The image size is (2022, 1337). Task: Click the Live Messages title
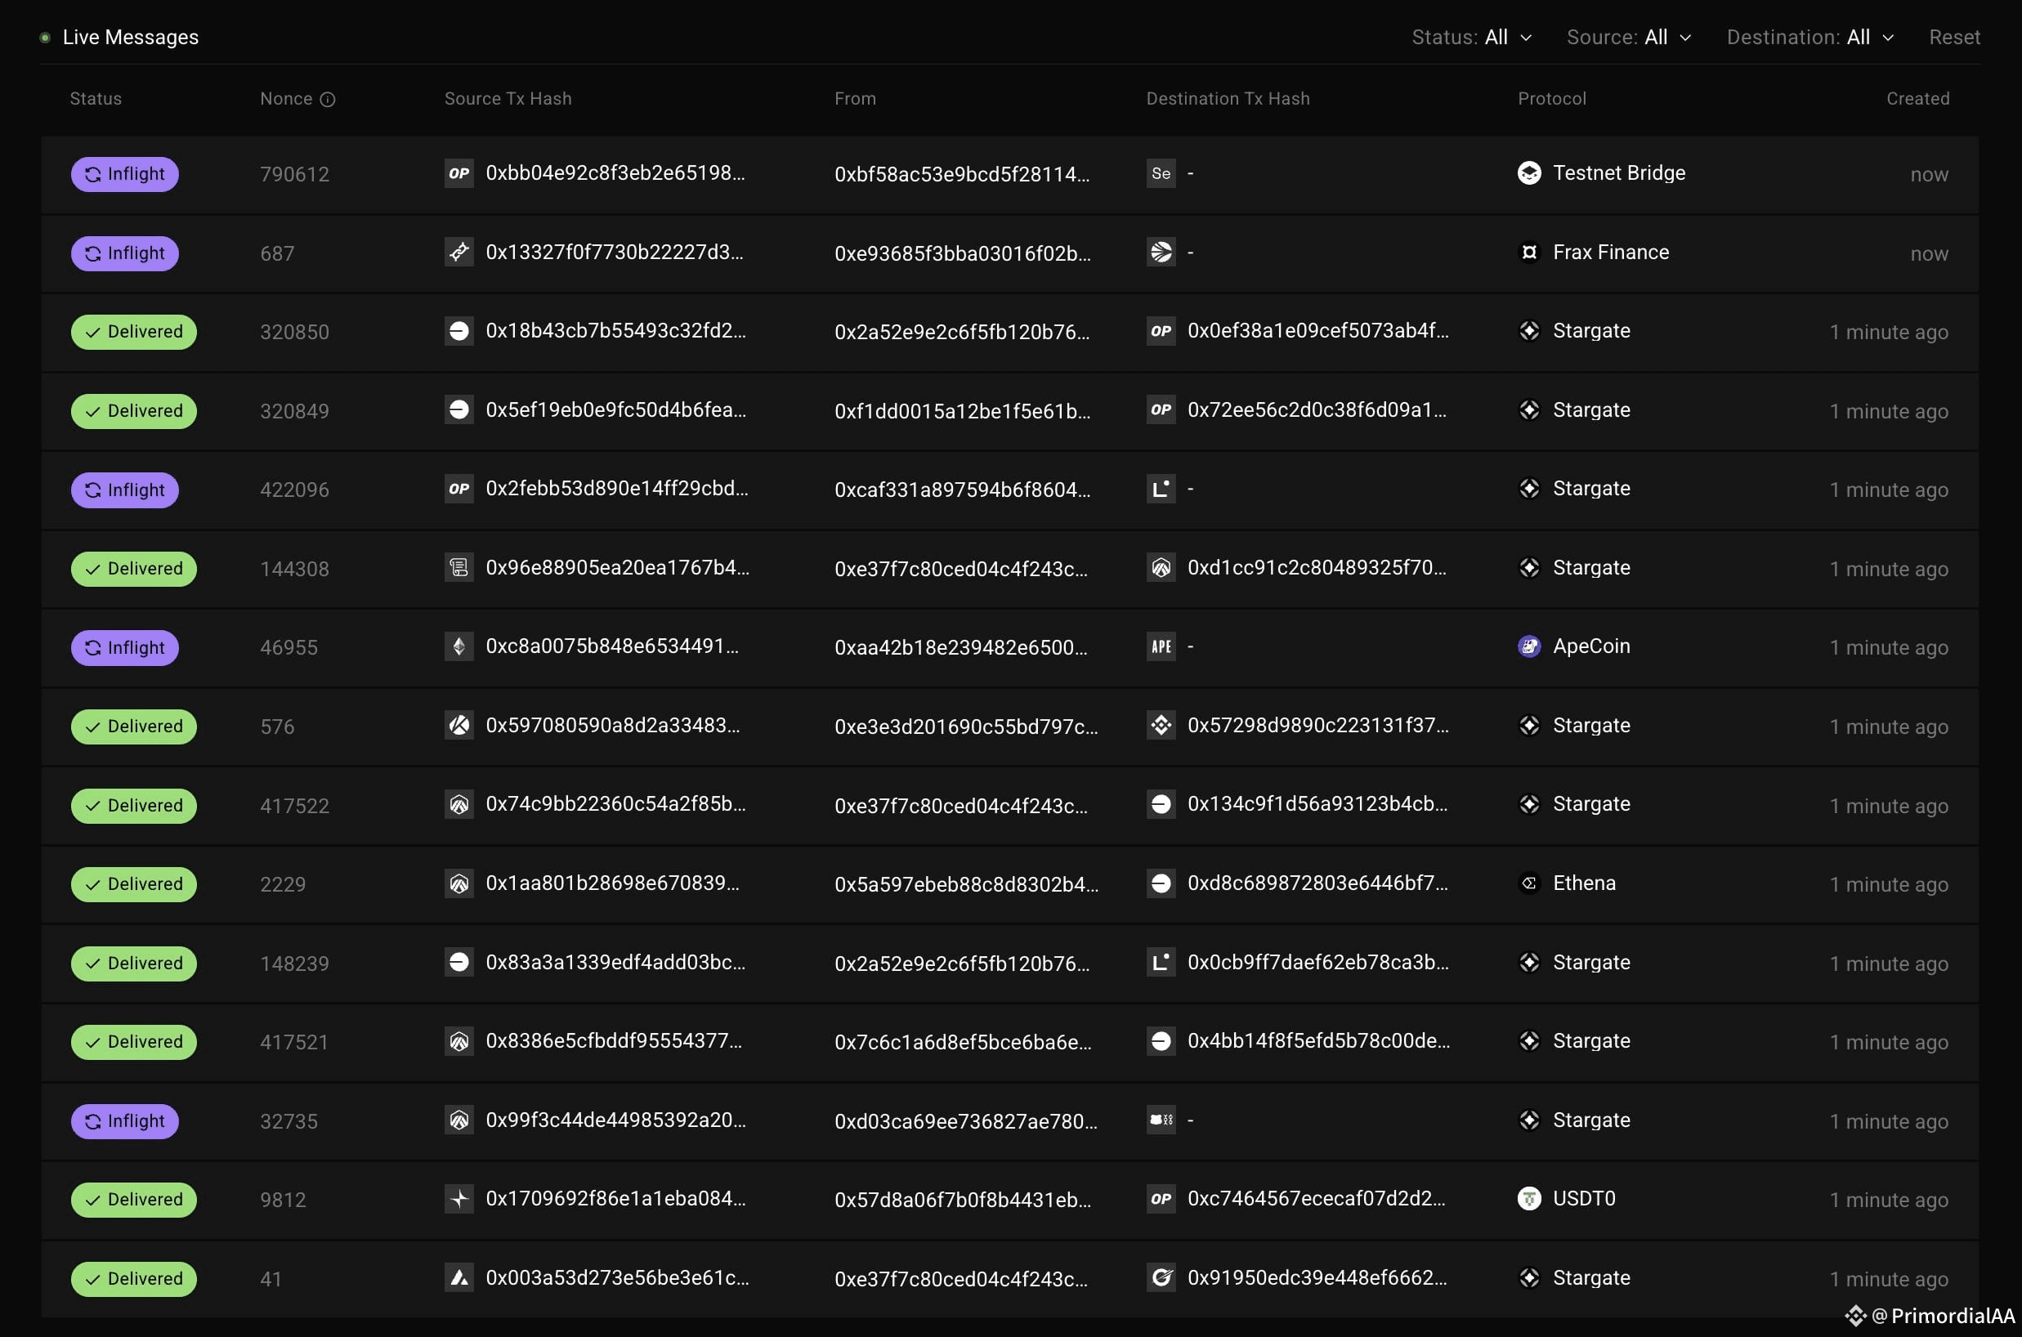click(131, 37)
